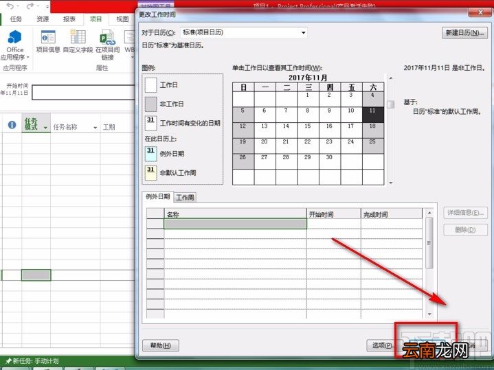The image size is (494, 370).
Task: Click the 非默认工作周 legend swatch
Action: (x=150, y=173)
